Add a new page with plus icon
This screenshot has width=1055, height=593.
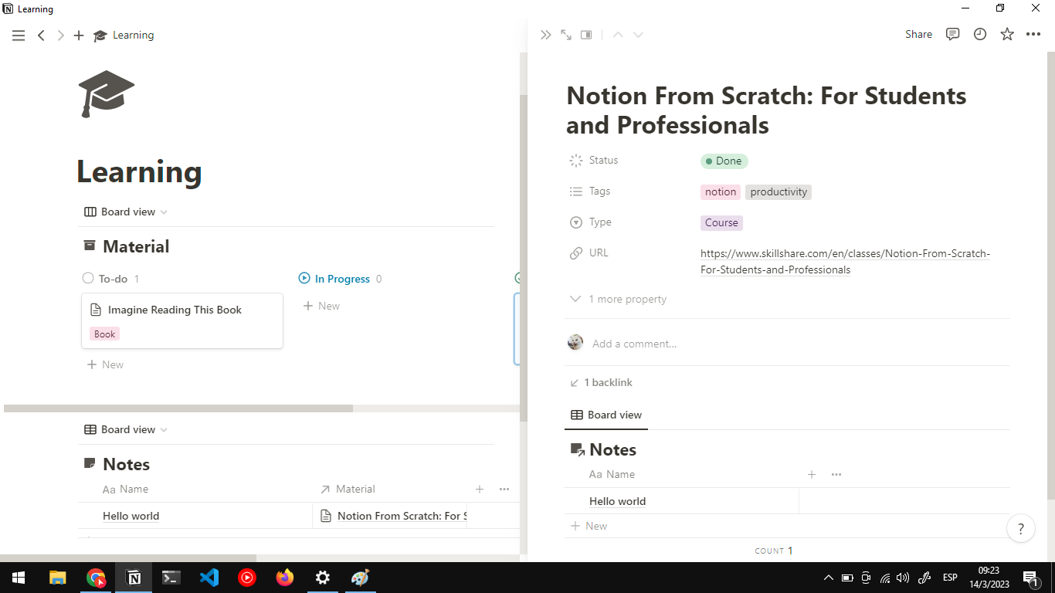click(x=79, y=36)
